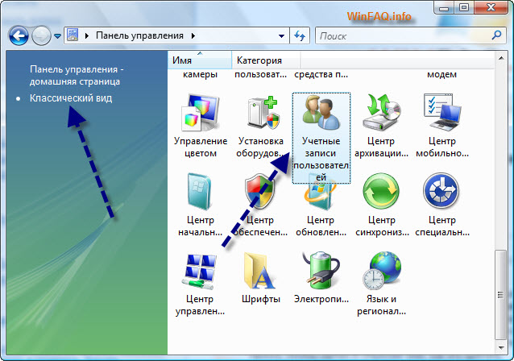The height and width of the screenshot is (361, 514).
Task: Open Центр синхронизации green icon
Action: pos(381,191)
